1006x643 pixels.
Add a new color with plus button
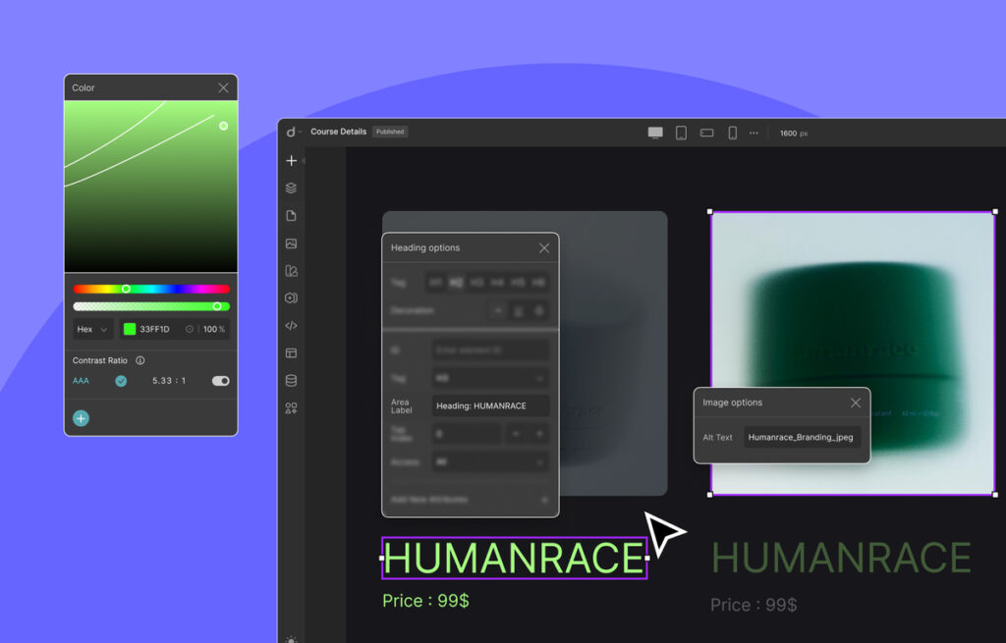tap(81, 418)
